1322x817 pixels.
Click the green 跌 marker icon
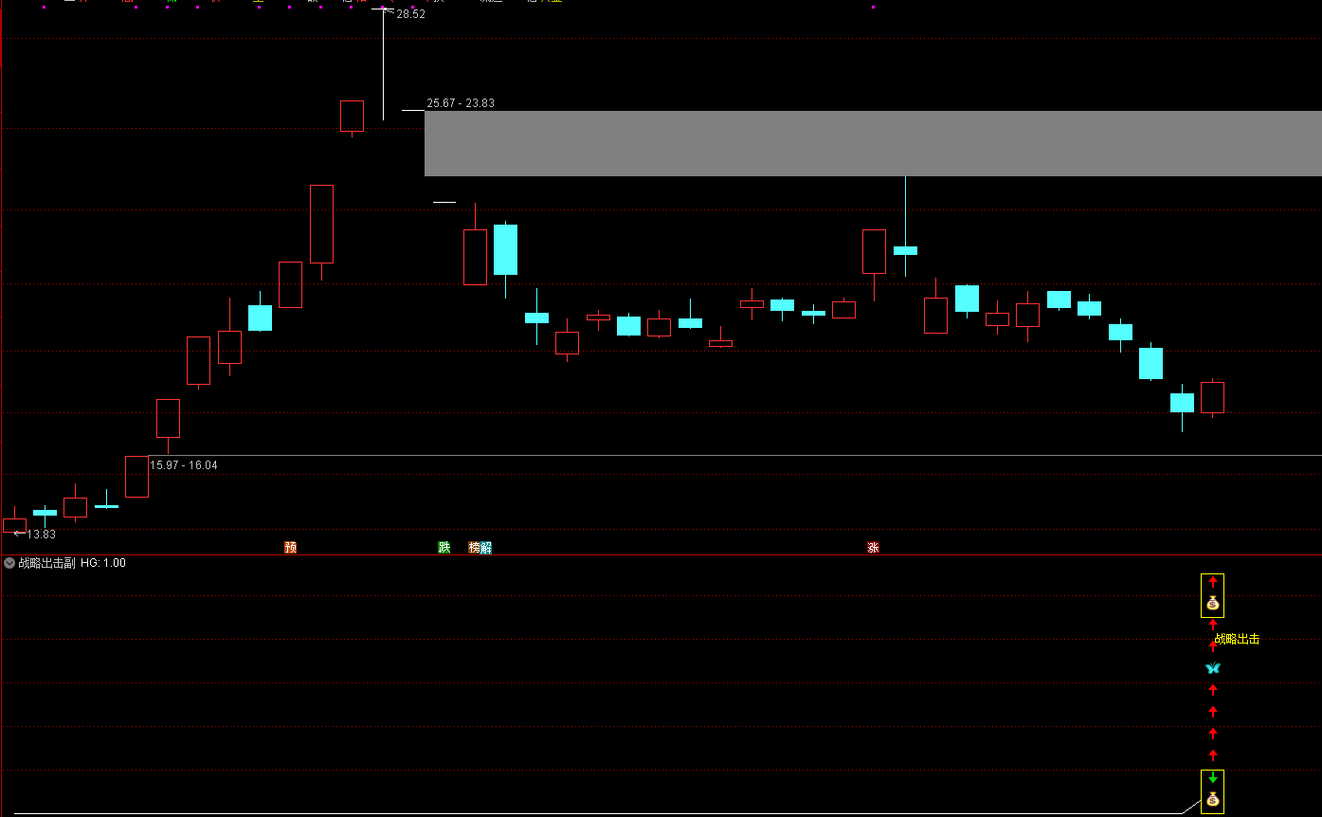pos(444,548)
